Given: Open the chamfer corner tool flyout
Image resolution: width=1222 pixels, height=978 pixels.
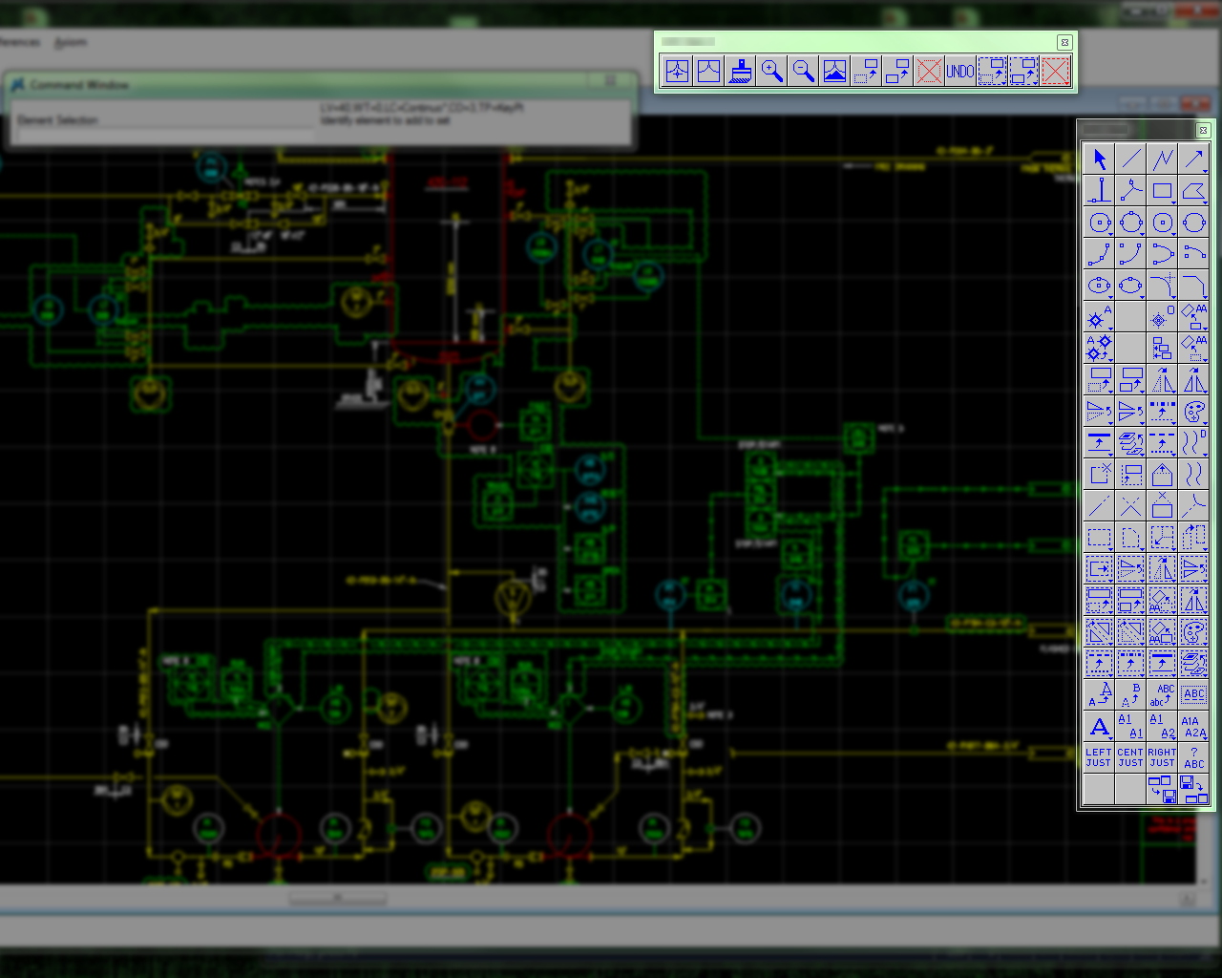Looking at the screenshot, I should 1194,285.
